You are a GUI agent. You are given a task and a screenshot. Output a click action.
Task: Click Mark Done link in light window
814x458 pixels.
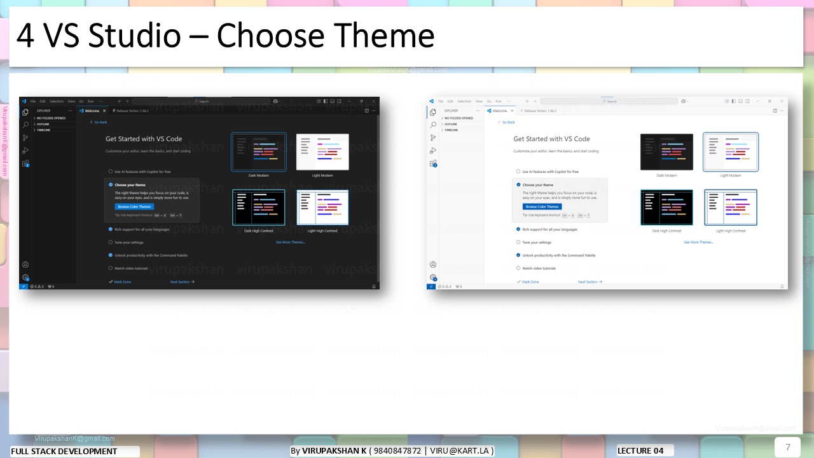528,282
